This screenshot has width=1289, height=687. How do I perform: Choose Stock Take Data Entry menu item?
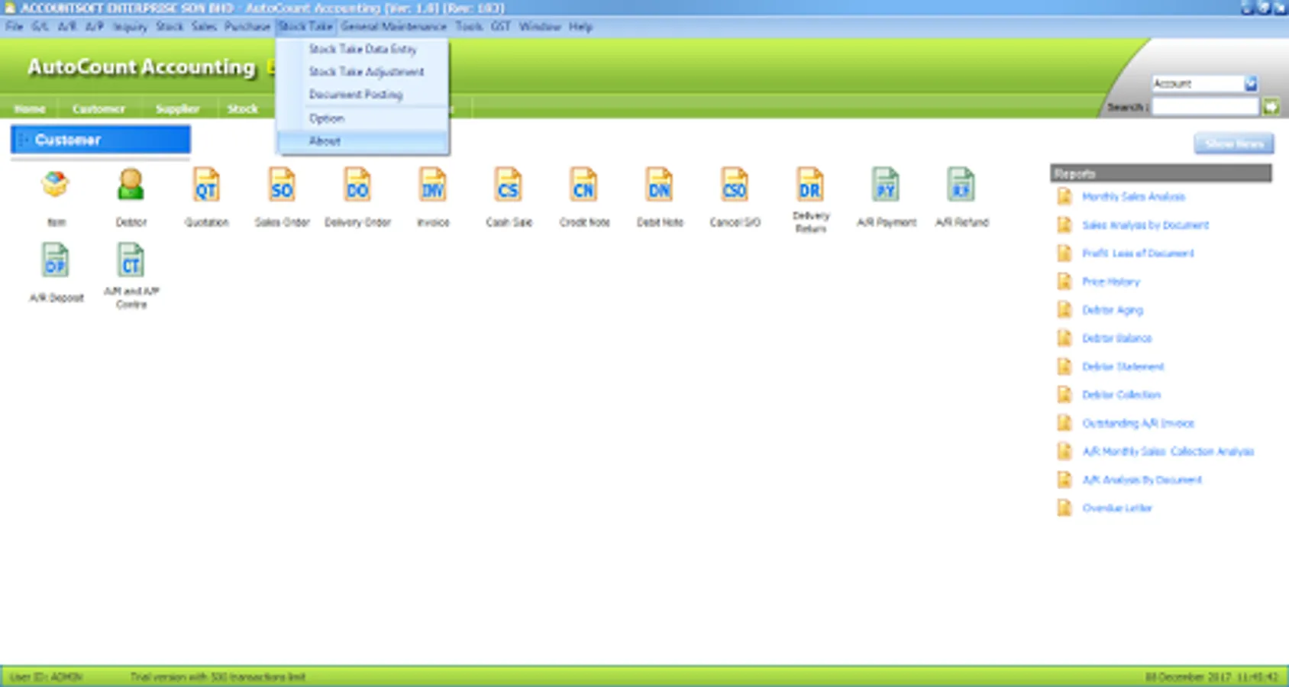point(363,49)
